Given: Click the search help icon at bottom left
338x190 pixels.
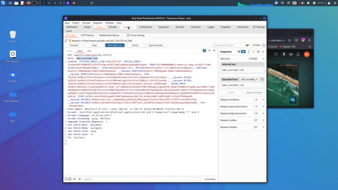Looking at the screenshot, I should coord(66,179).
